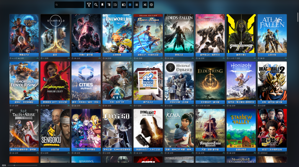The image size is (299, 167).
Task: Click the X icon under 如龙7
Action: [286, 153]
